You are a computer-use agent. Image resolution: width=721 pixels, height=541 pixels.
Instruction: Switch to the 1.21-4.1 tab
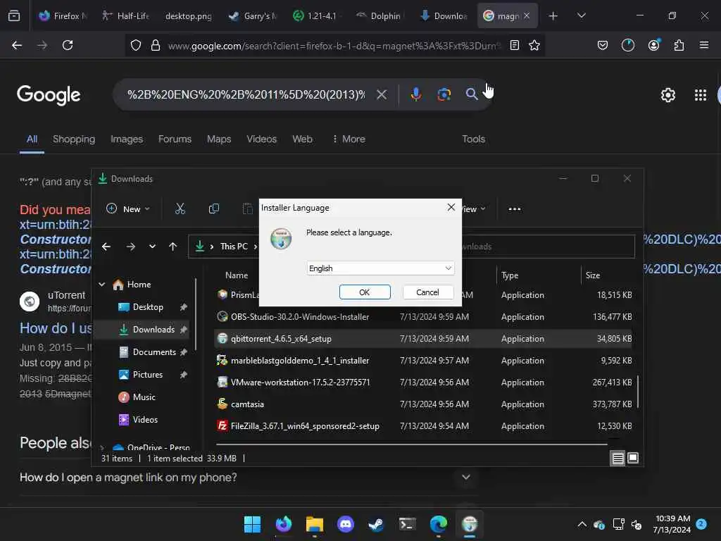(316, 15)
